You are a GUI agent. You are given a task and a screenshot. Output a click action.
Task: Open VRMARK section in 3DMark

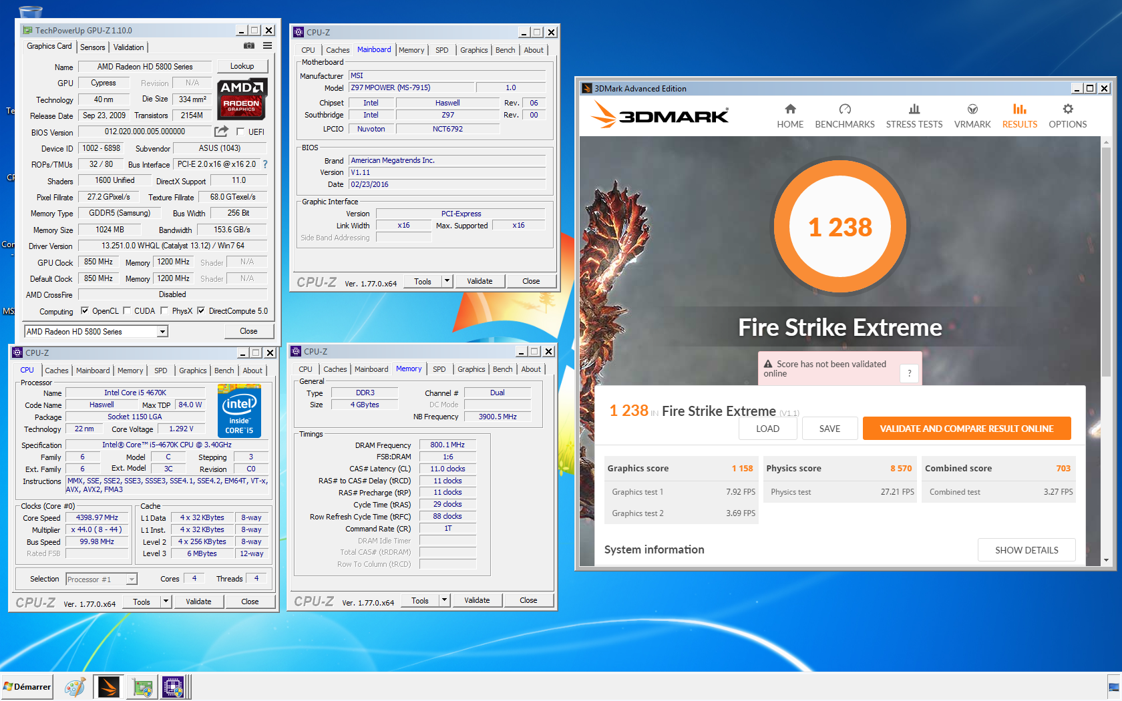pyautogui.click(x=972, y=116)
